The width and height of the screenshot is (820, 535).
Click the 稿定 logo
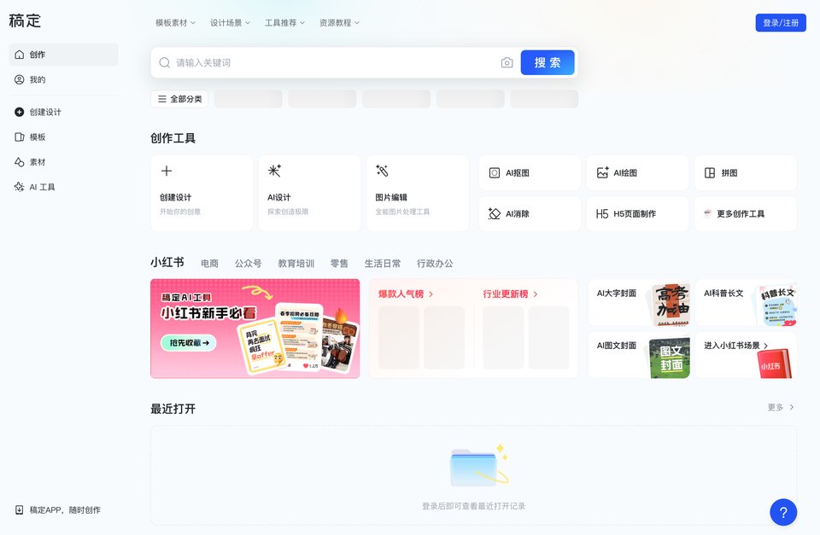(25, 20)
